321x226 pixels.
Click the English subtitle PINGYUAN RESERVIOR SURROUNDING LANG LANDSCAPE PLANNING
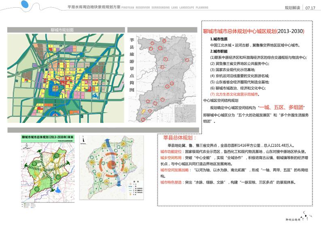pos(165,8)
